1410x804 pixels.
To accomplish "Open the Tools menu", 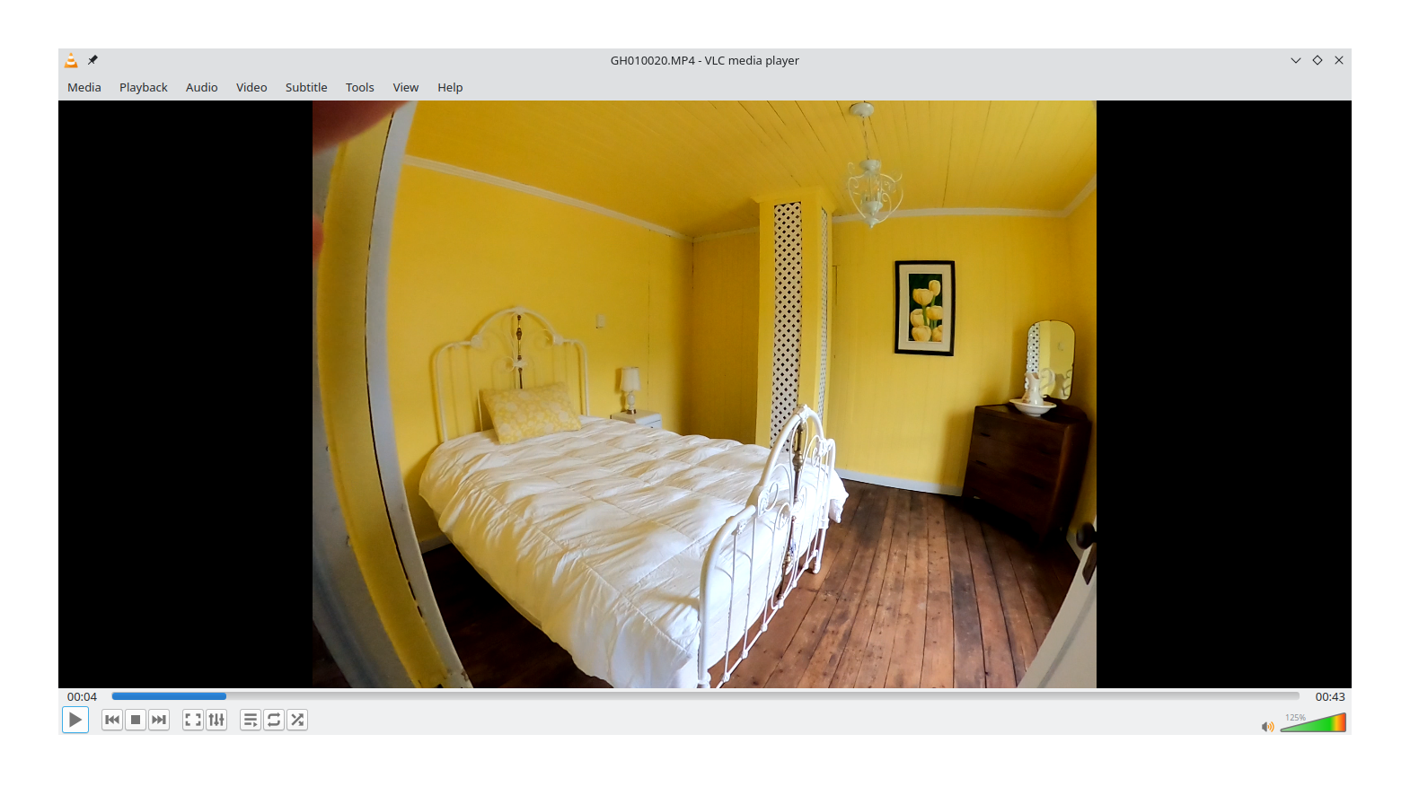I will click(x=360, y=87).
